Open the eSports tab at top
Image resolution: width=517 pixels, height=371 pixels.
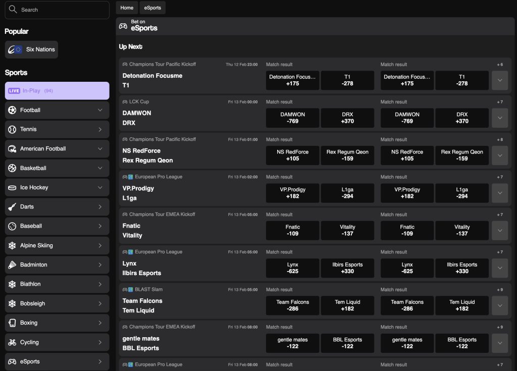[152, 8]
